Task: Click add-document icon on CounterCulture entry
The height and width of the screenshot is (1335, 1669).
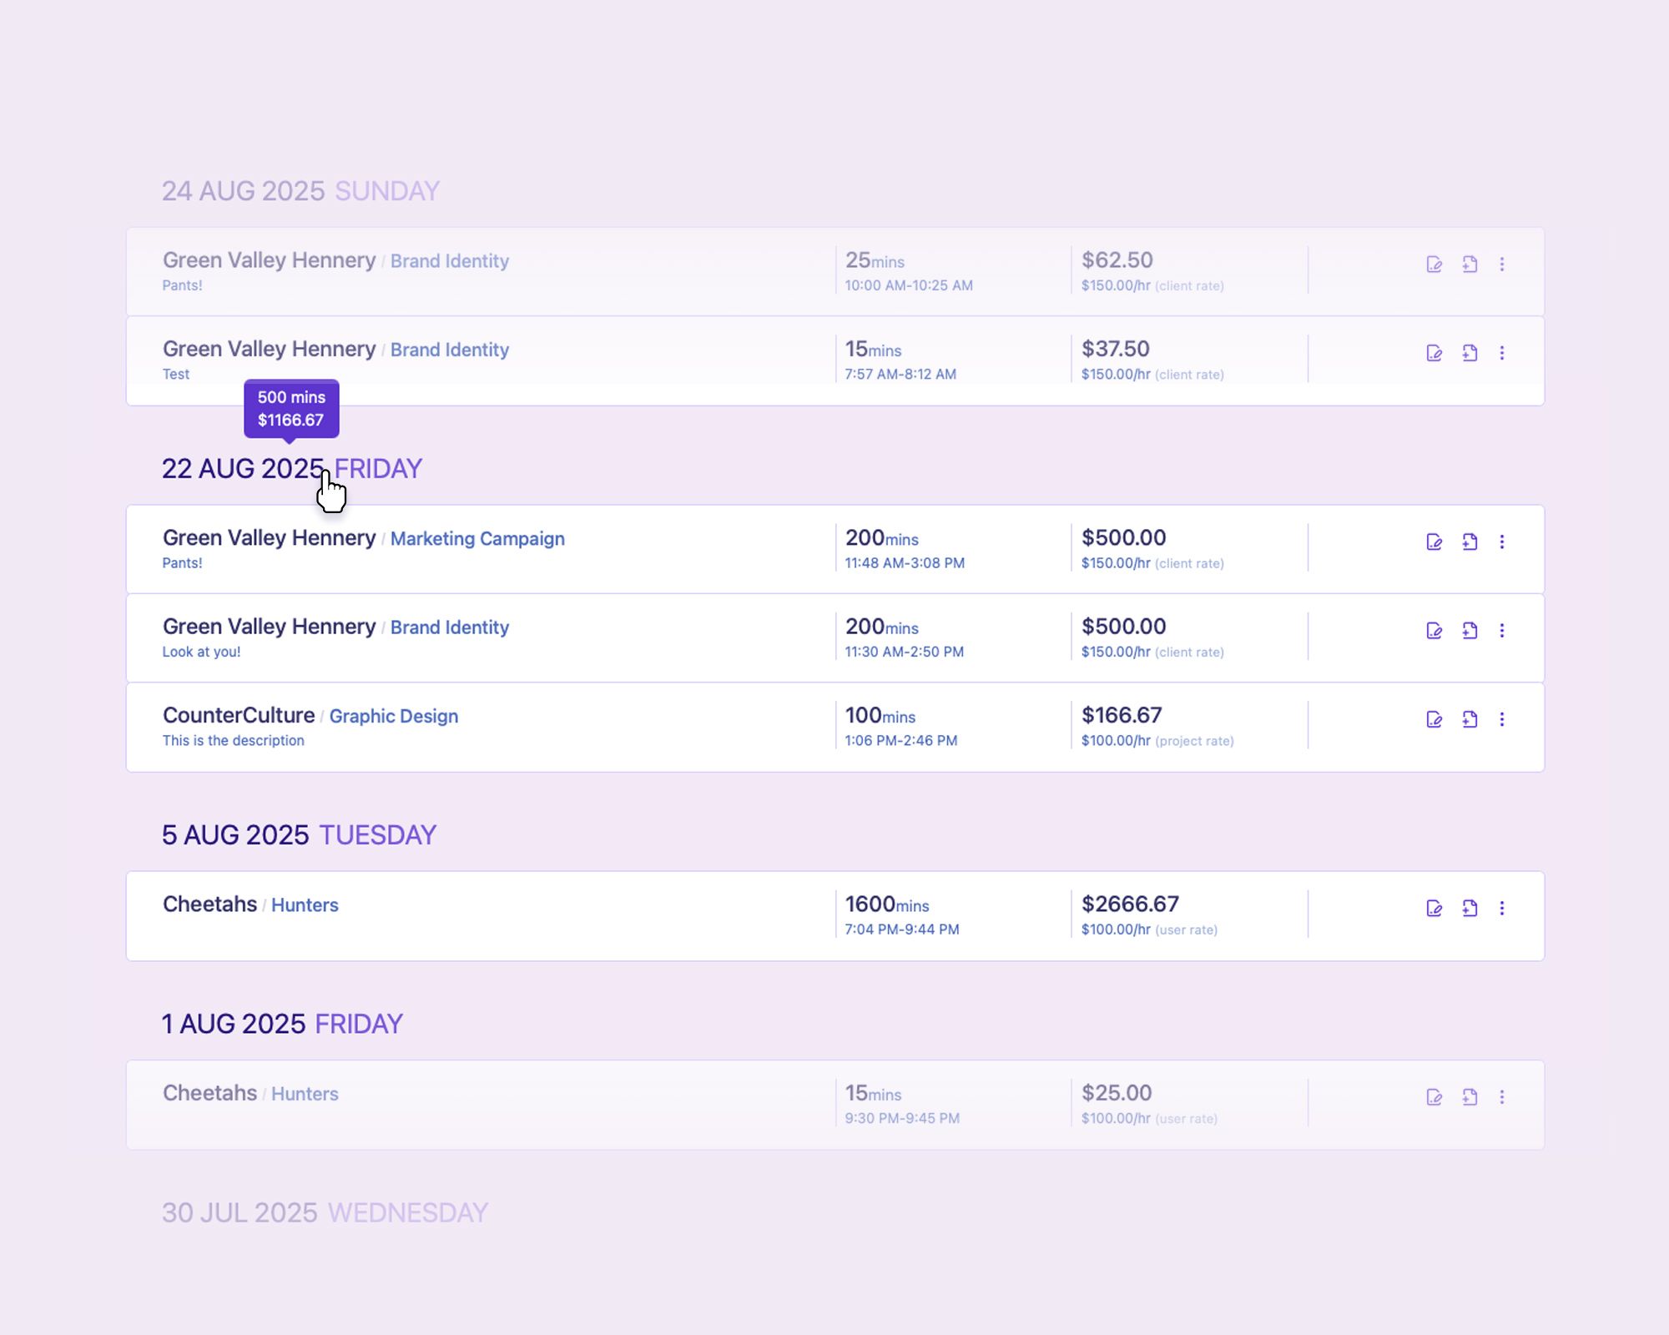Action: (1470, 719)
